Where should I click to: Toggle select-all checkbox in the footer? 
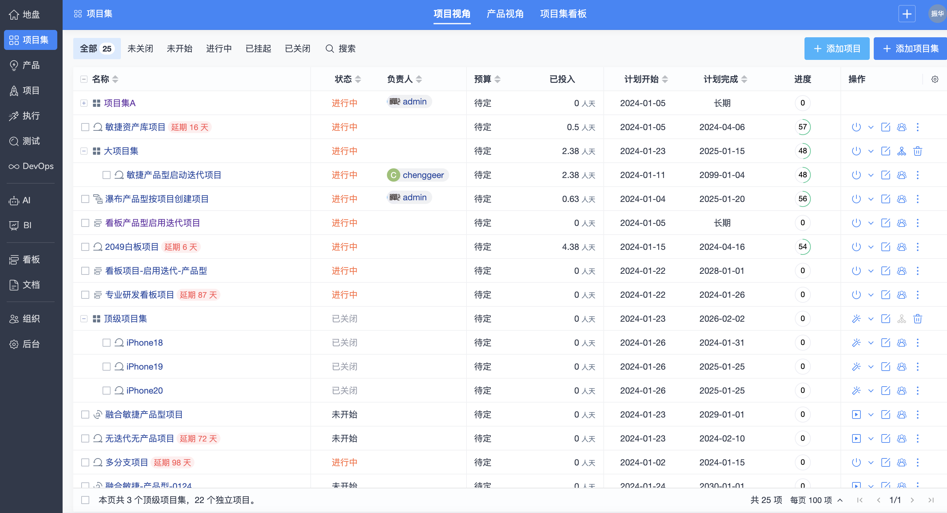[x=85, y=500]
